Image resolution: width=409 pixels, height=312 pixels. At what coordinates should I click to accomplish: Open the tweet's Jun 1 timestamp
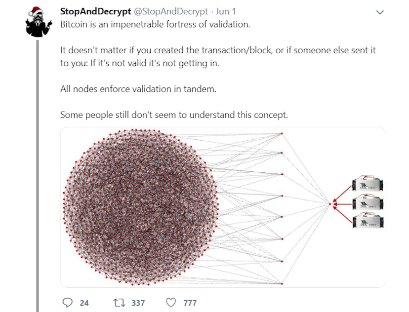tap(228, 11)
